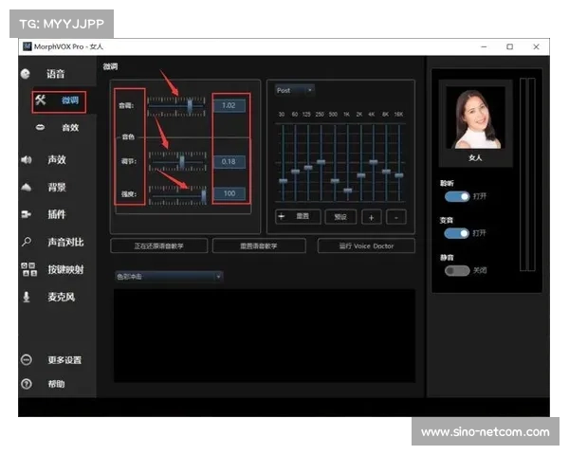Click the 预设 preset button
Image resolution: width=569 pixels, height=455 pixels.
pos(340,217)
